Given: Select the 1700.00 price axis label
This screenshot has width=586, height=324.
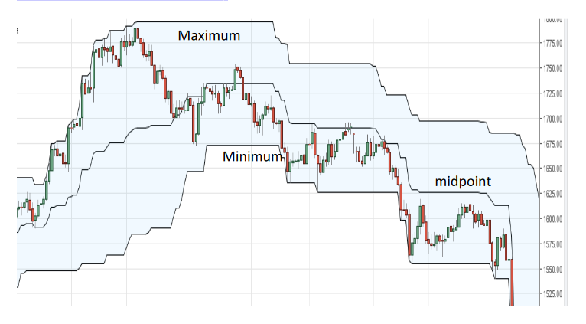Looking at the screenshot, I should click(x=553, y=119).
